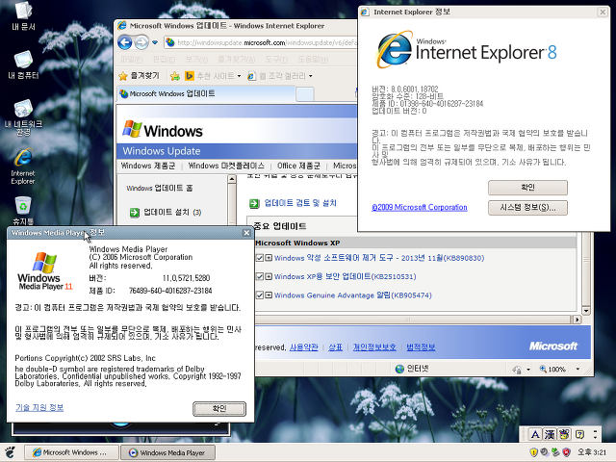The height and width of the screenshot is (462, 616).
Task: Open the 즐겨찾기(A) menu in Internet Explorer
Action: 237,60
